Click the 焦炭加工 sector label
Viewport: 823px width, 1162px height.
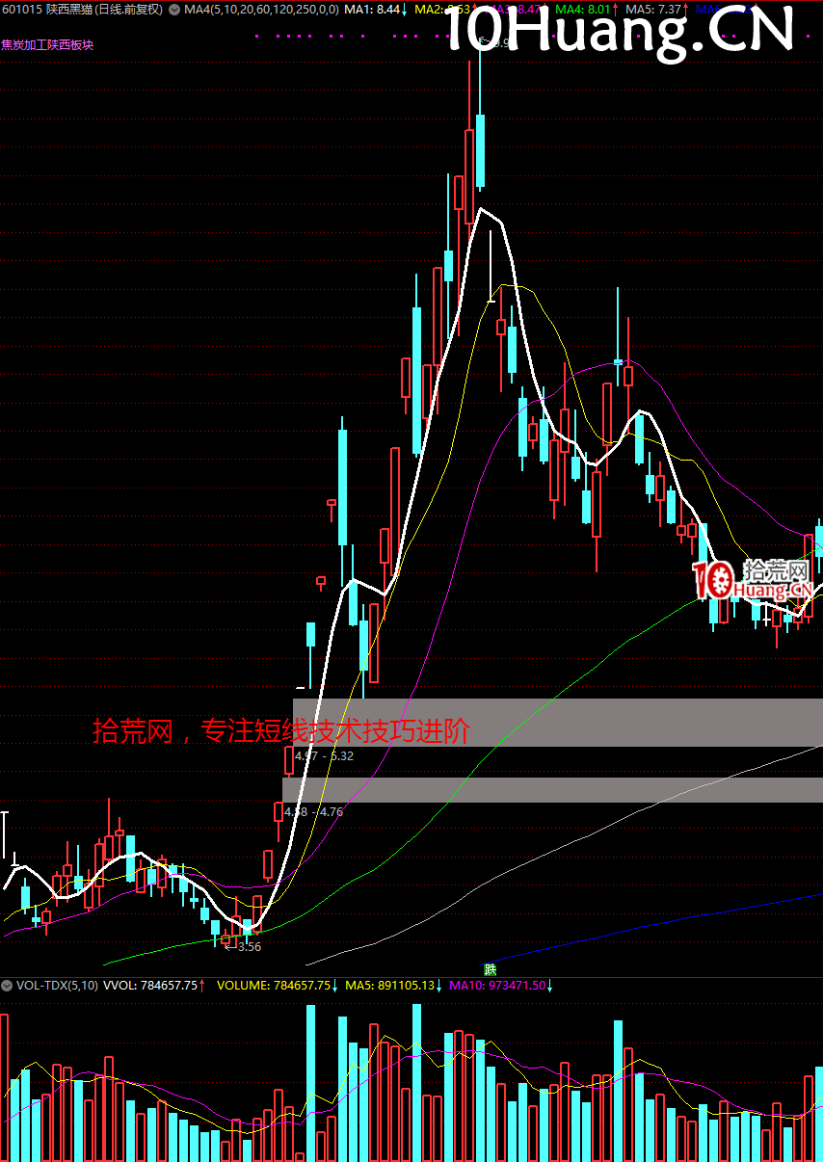22,44
